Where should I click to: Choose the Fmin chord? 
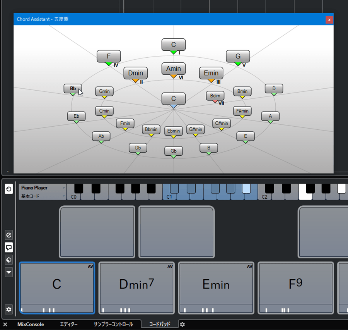tap(125, 123)
